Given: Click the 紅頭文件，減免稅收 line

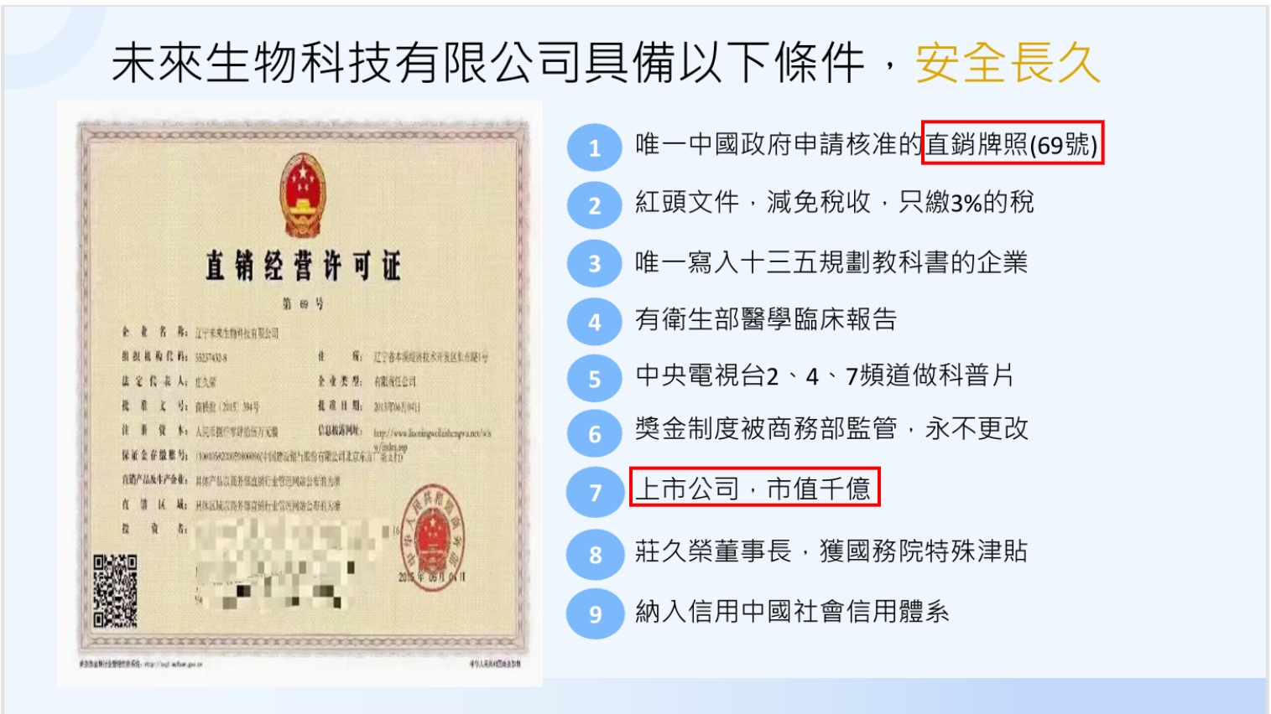Looking at the screenshot, I should [x=834, y=202].
